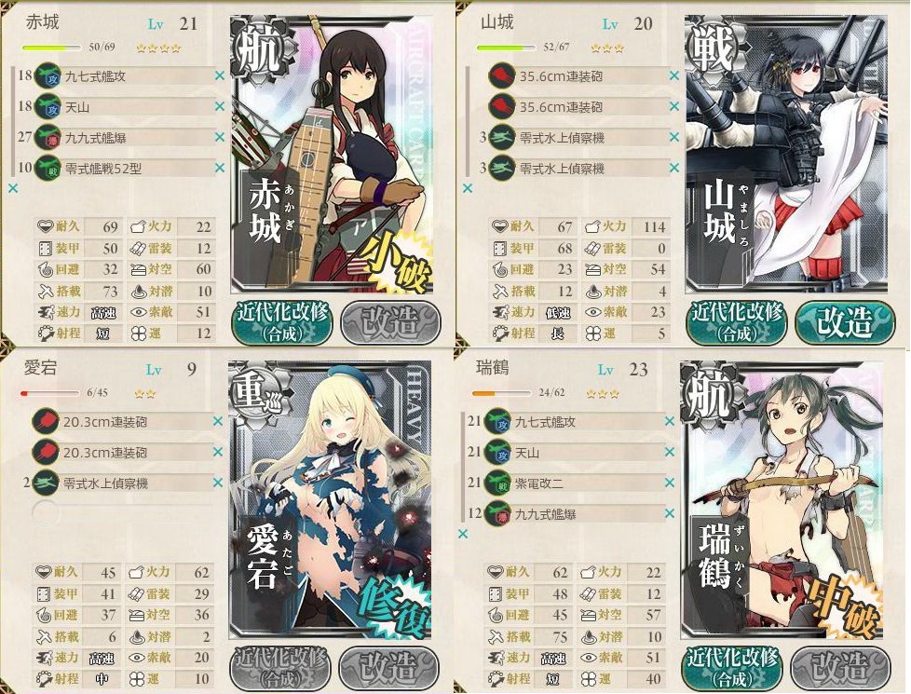Open Zuikaku's 近代化改修 modernization
Image resolution: width=911 pixels, height=694 pixels.
[731, 669]
